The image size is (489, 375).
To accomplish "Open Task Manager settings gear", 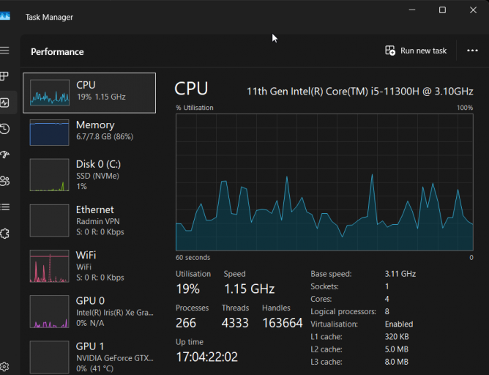I will click(x=4, y=366).
